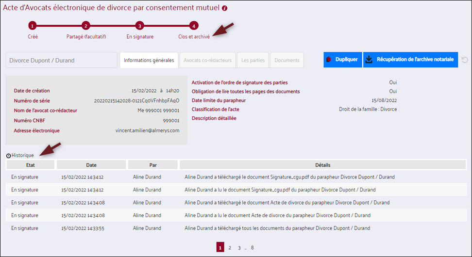Switch to Les parties tab

253,60
